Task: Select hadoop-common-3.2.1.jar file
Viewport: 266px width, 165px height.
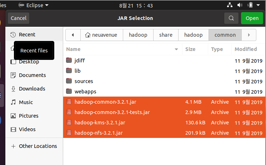Action: 164,102
